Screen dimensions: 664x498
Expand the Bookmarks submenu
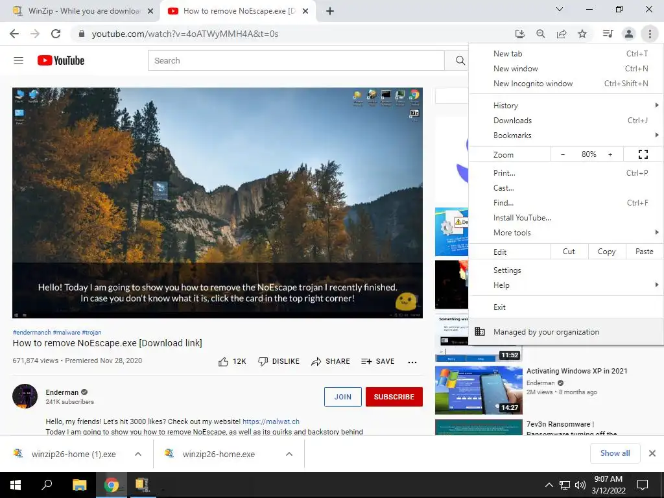(x=565, y=136)
